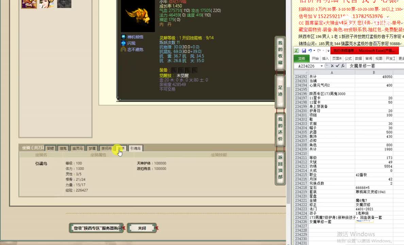The width and height of the screenshot is (404, 245).
Task: Click 登录"陕西专区"服务器购买 button
Action: click(96, 228)
